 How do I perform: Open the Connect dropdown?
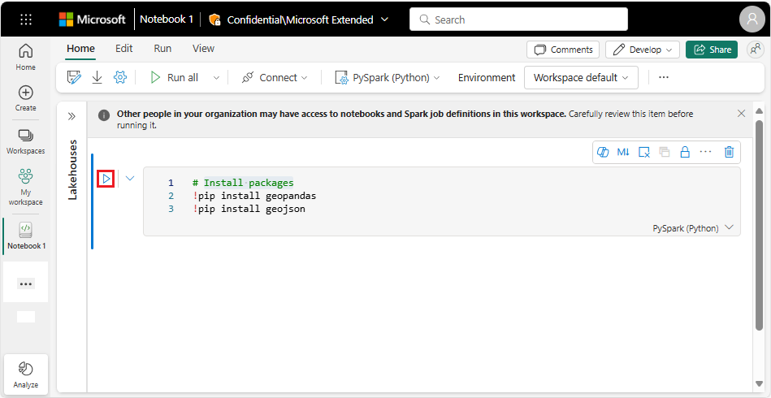point(275,78)
